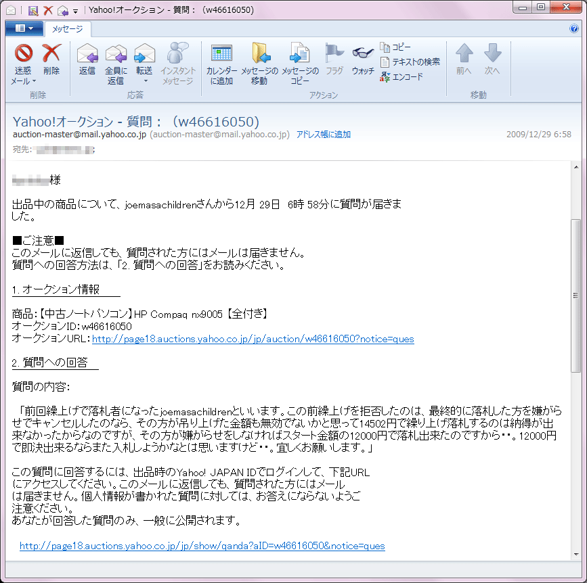Delete the message with the 削除 ribbon button
Viewport: 587px width, 583px height.
coord(51,60)
